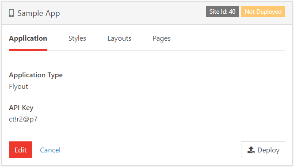
Task: Click the upload icon in Deploy button
Action: pos(251,150)
